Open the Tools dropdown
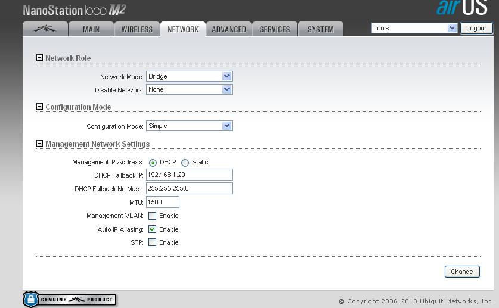The height and width of the screenshot is (308, 499). click(x=414, y=28)
